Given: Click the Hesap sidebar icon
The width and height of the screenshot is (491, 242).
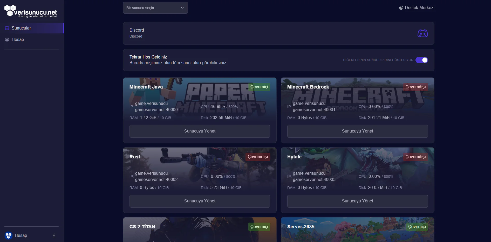Looking at the screenshot, I should pyautogui.click(x=7, y=40).
